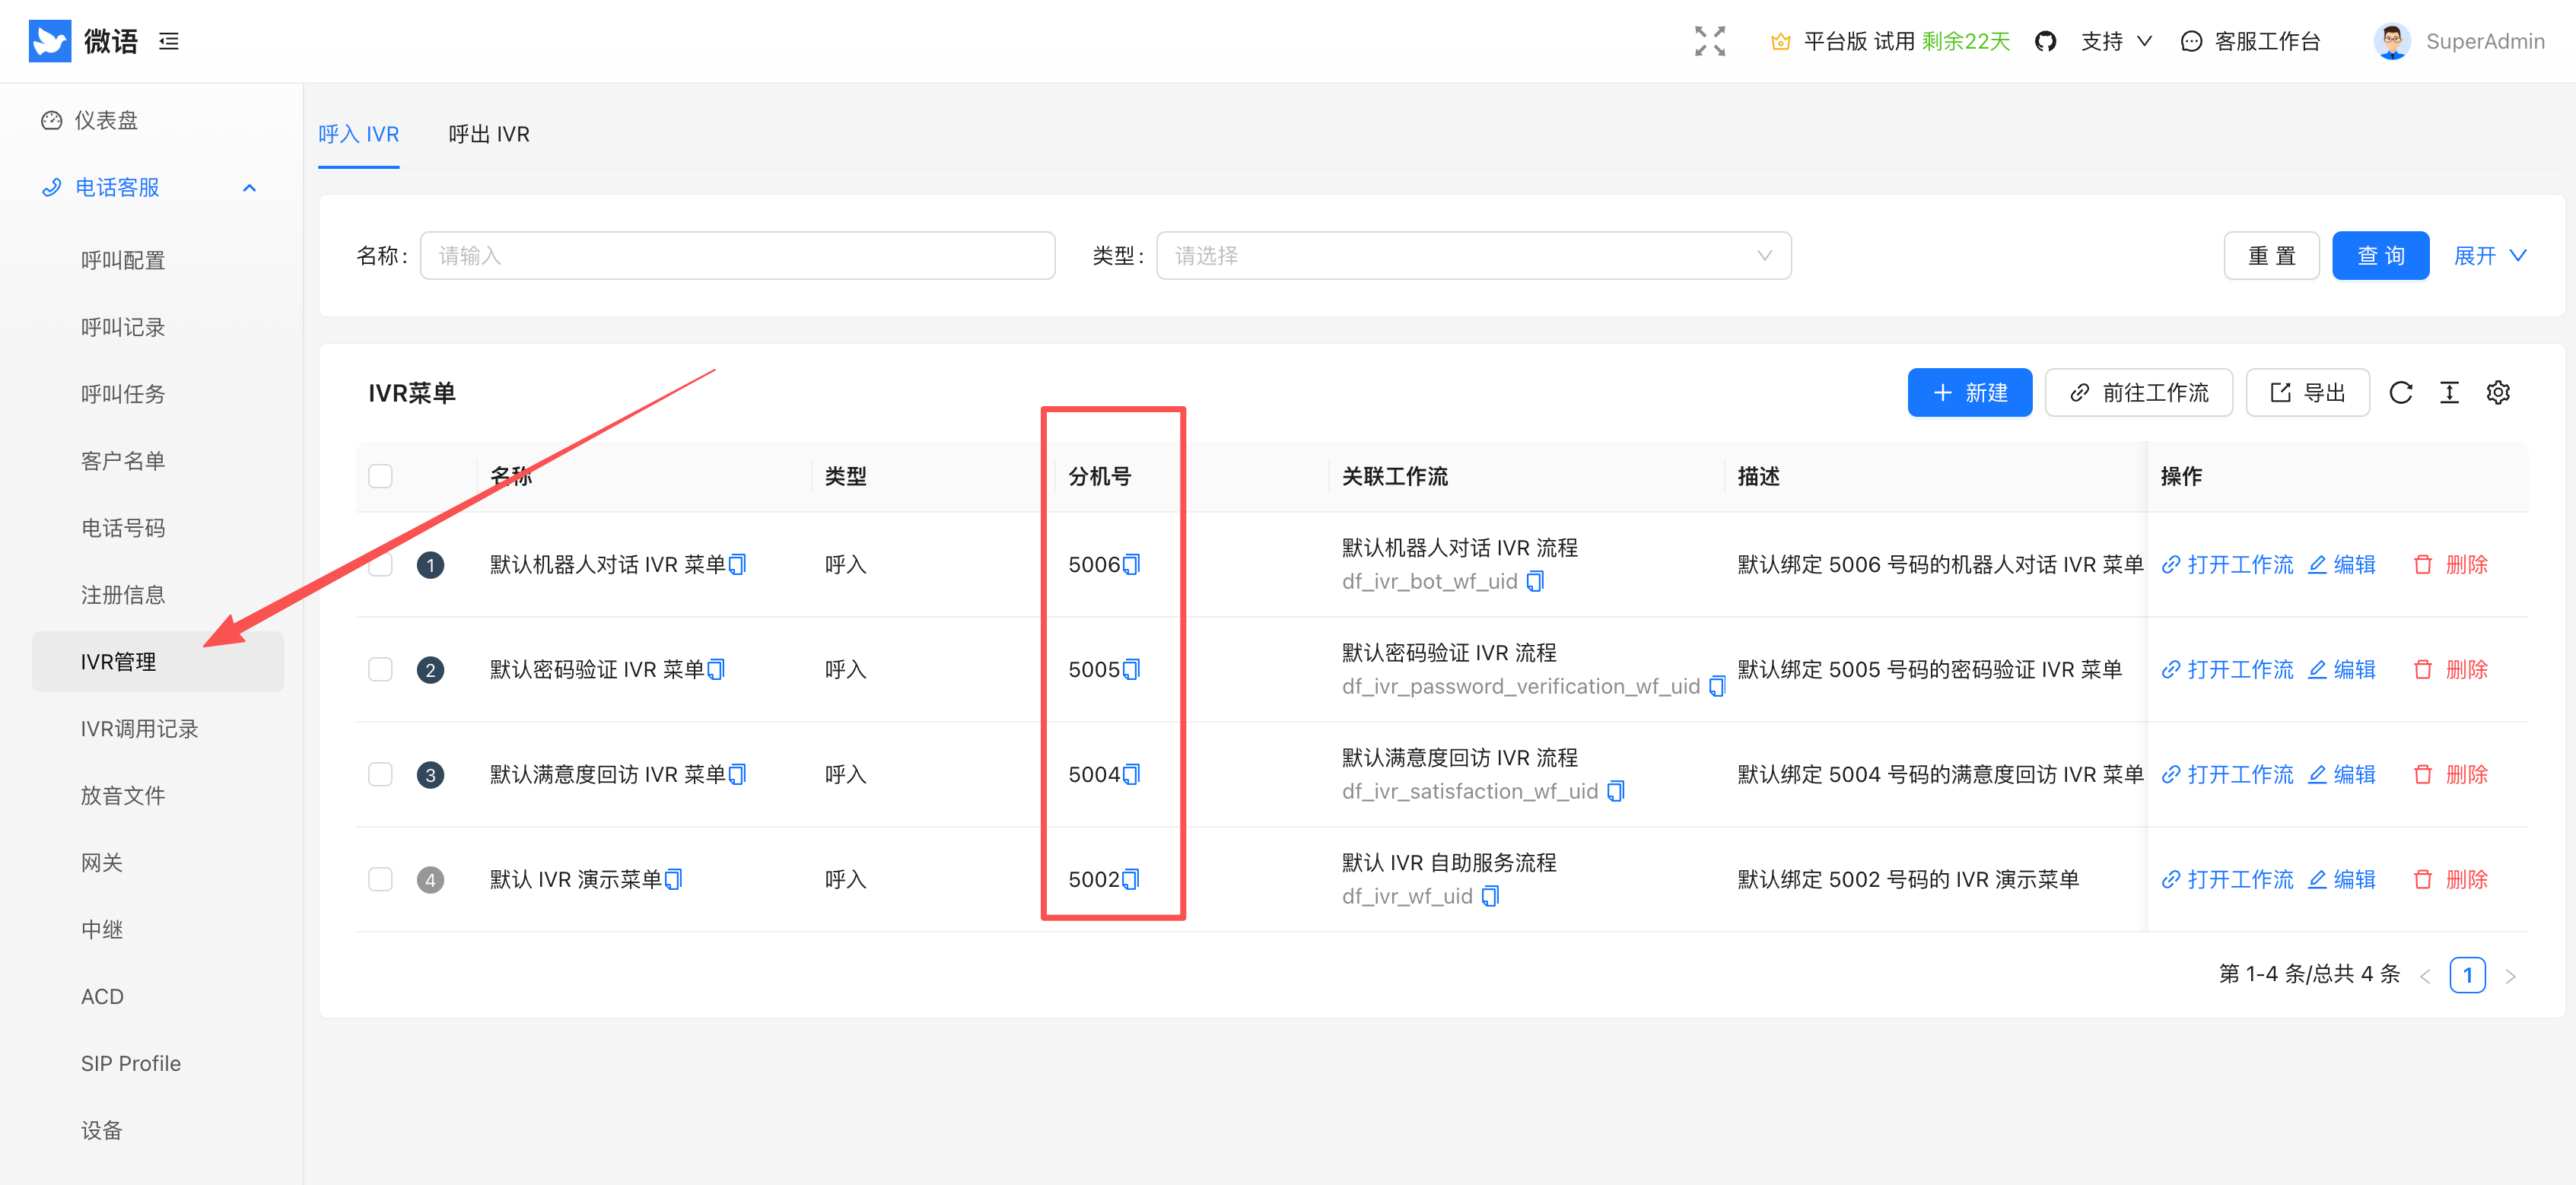Copy df_ivr_wf_uid workflow id
This screenshot has width=2576, height=1185.
click(x=1490, y=897)
